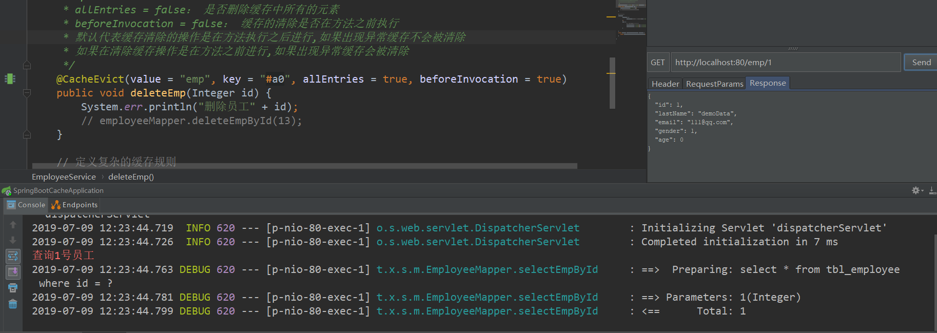Click the Endpoints tab icon
937x333 pixels.
pos(56,205)
